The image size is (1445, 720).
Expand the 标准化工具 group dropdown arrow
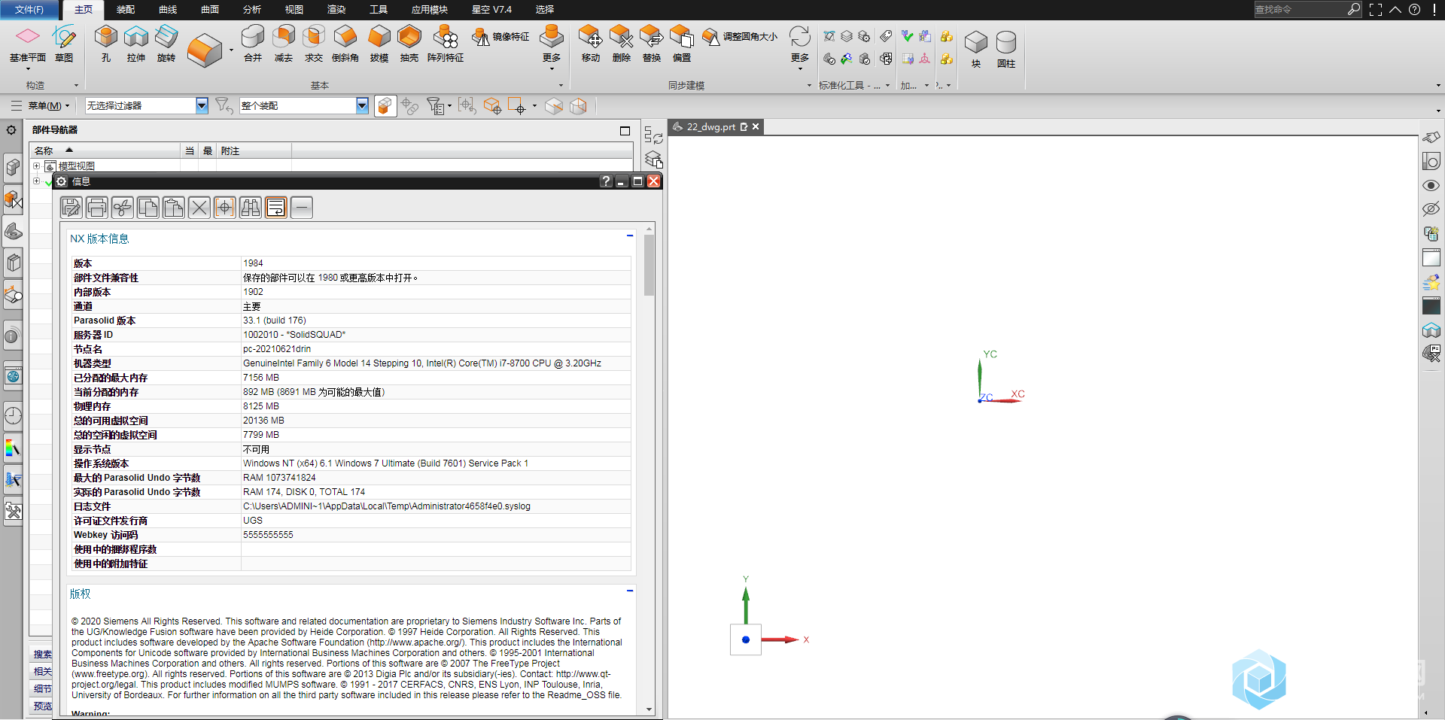(887, 86)
